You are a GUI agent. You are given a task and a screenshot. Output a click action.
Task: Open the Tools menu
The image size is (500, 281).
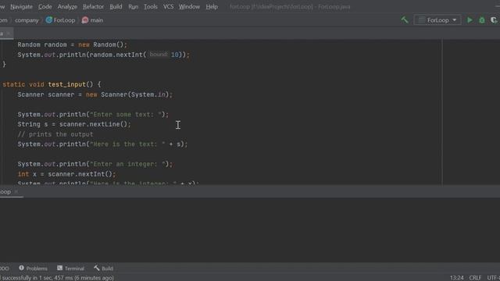(x=151, y=7)
